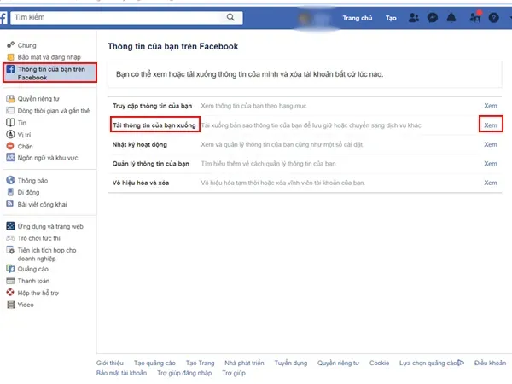Open the Tạo menu in top bar
Screen dimensions: 512x384
391,18
